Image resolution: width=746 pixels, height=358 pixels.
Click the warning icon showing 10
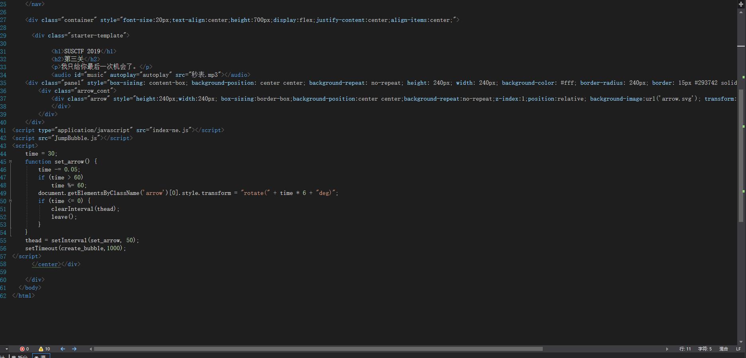tap(41, 349)
